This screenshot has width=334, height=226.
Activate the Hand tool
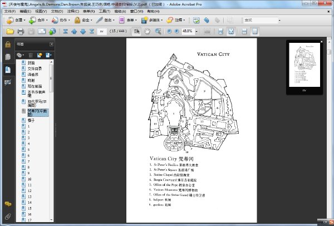(x=147, y=32)
